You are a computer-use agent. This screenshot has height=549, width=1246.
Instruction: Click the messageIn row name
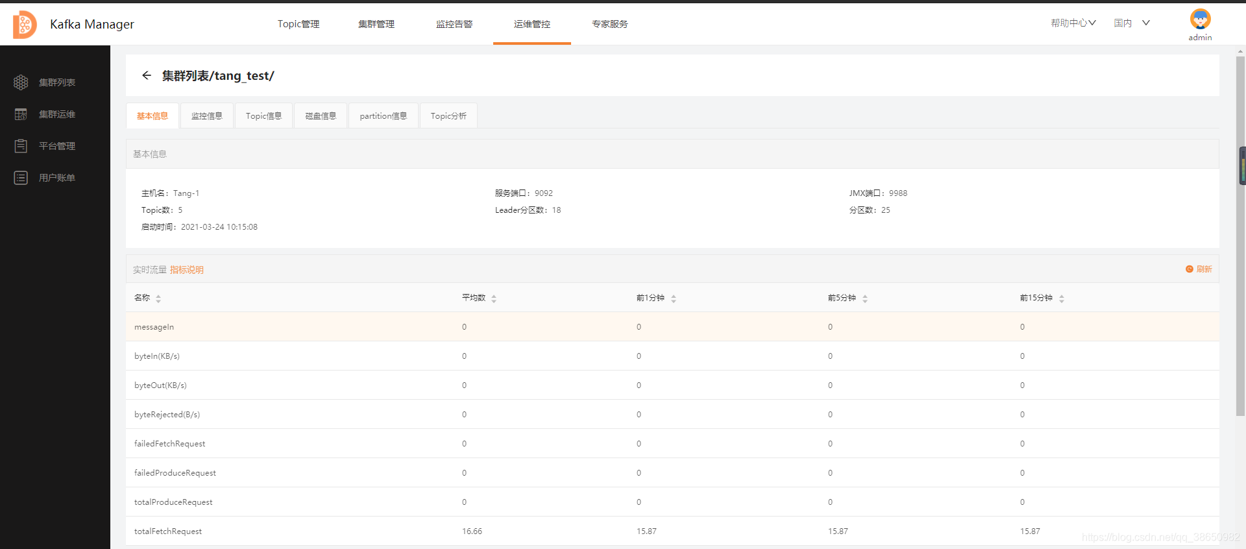[x=154, y=327]
